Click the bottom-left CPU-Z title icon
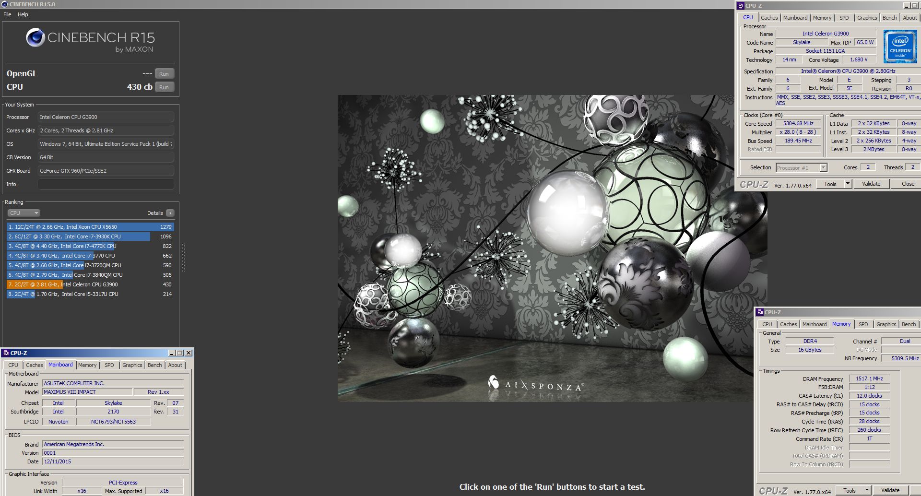Screen dimensions: 921x496 click(6, 353)
